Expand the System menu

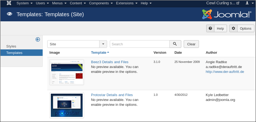pyautogui.click(x=24, y=3)
